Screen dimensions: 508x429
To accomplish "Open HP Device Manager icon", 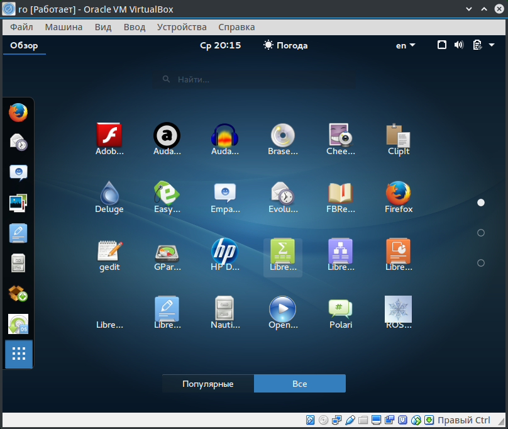I will [225, 255].
